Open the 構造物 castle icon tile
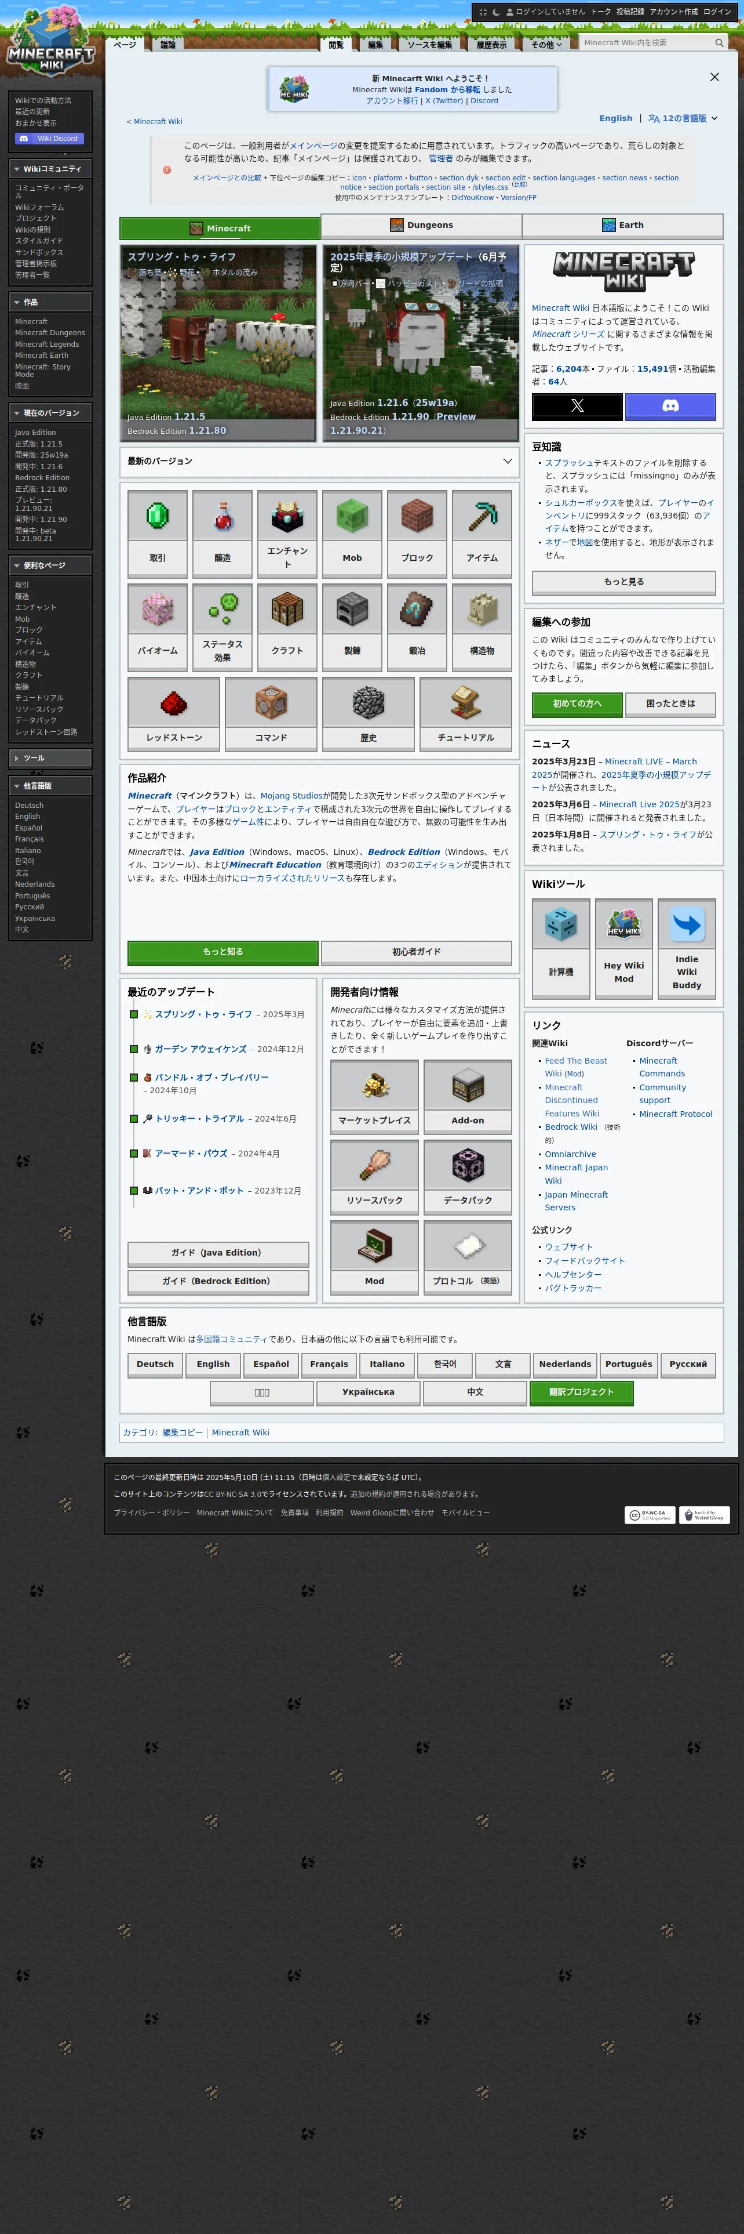The width and height of the screenshot is (744, 2234). 483,627
